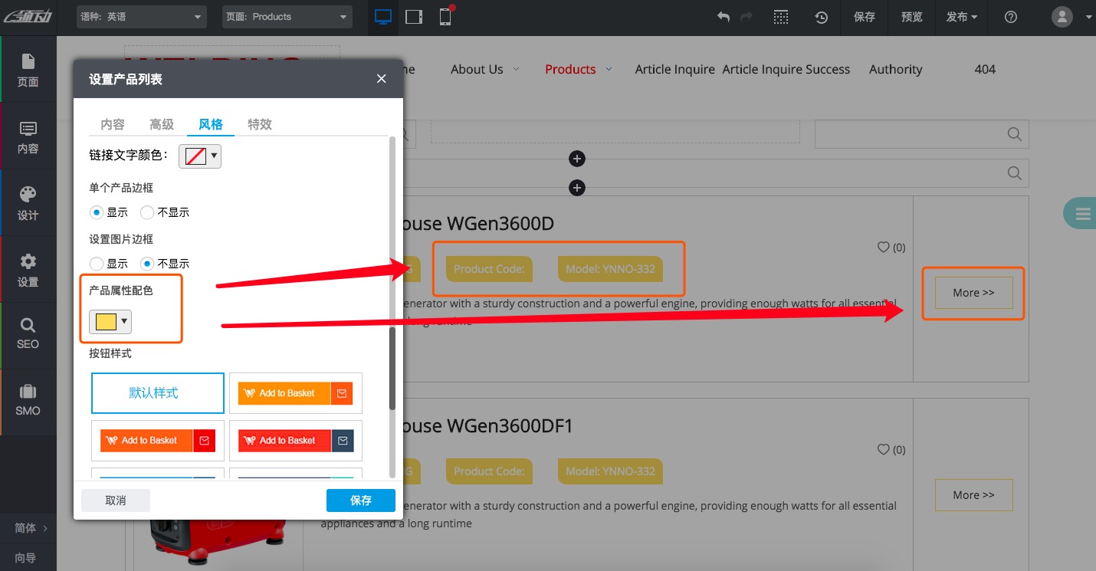Click the undo arrow icon
This screenshot has width=1096, height=571.
[x=723, y=17]
